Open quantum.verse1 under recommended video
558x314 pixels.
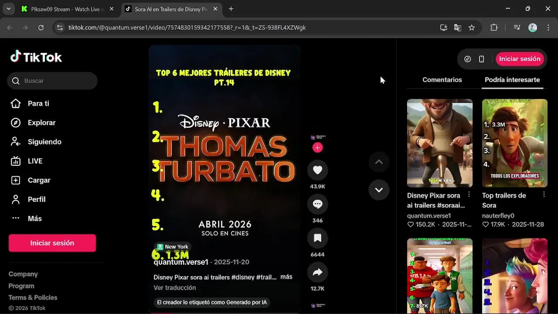click(x=429, y=215)
